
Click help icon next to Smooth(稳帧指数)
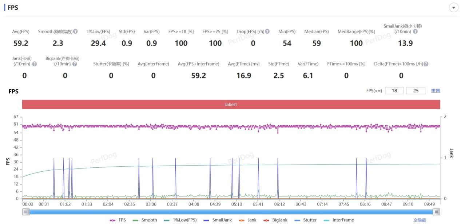click(75, 32)
